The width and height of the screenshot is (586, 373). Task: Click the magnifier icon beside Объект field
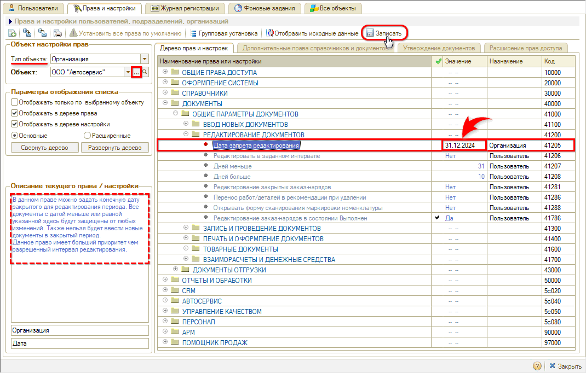point(145,72)
